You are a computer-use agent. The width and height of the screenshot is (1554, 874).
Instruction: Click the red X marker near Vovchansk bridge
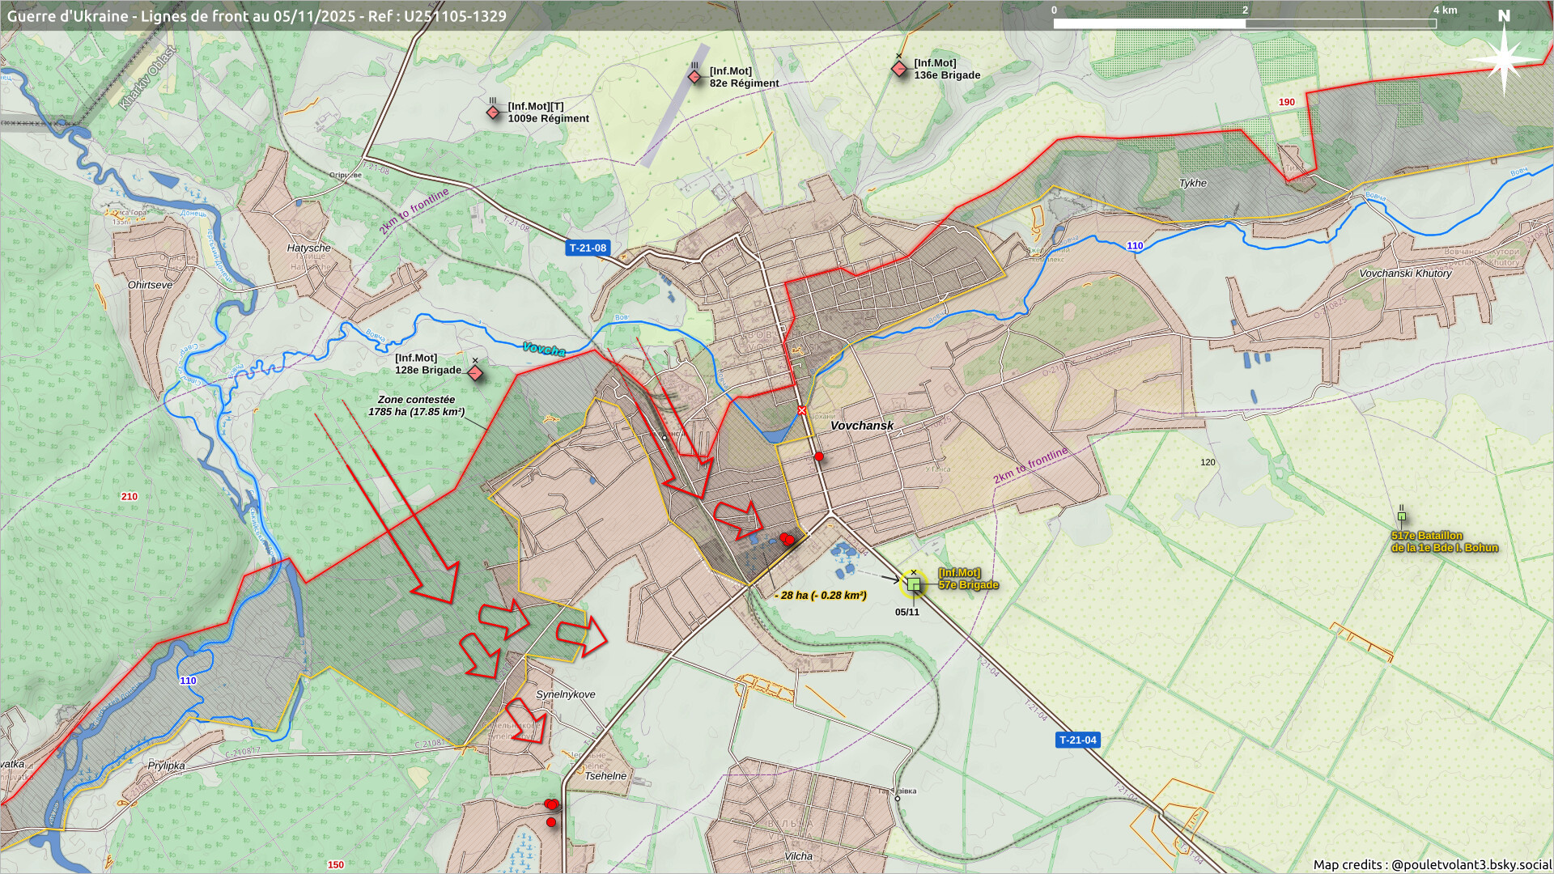tap(802, 411)
